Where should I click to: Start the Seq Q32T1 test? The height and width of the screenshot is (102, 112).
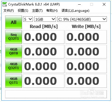[x=14, y=37]
